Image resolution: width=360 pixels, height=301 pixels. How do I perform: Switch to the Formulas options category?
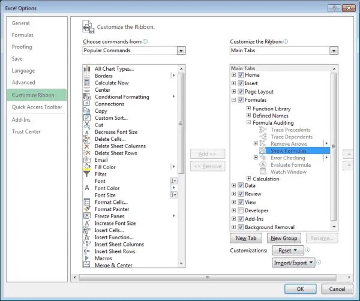click(23, 35)
